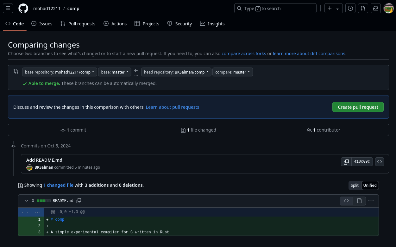Copy README.md file path
Screen dimensions: 396x247
(x=79, y=201)
